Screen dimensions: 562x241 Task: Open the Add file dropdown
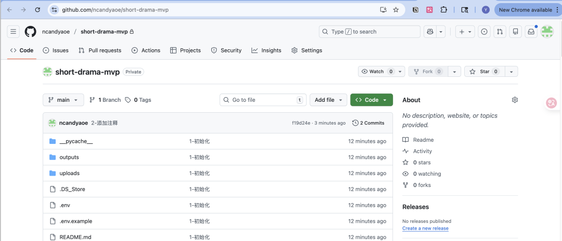[328, 100]
